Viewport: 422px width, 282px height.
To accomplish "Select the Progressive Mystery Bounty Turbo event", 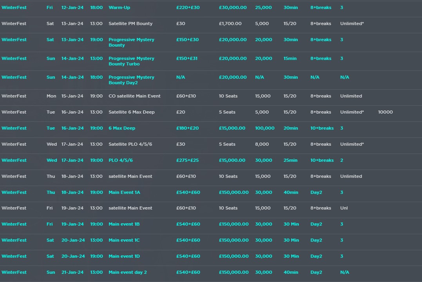I will coord(131,61).
